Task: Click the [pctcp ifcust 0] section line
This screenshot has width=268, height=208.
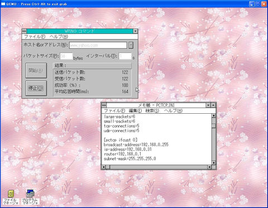Action: [x=121, y=140]
